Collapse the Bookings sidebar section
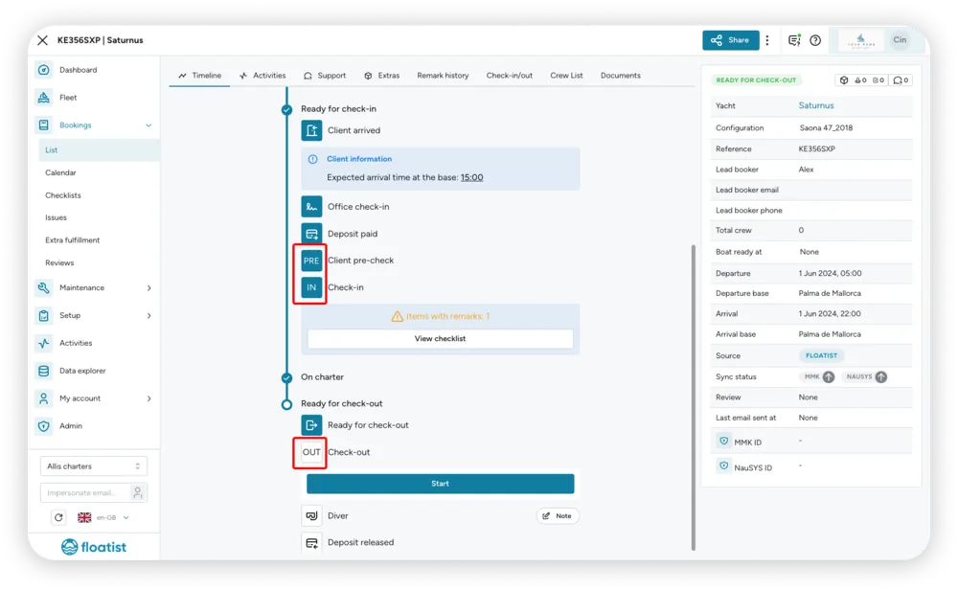 (x=94, y=125)
